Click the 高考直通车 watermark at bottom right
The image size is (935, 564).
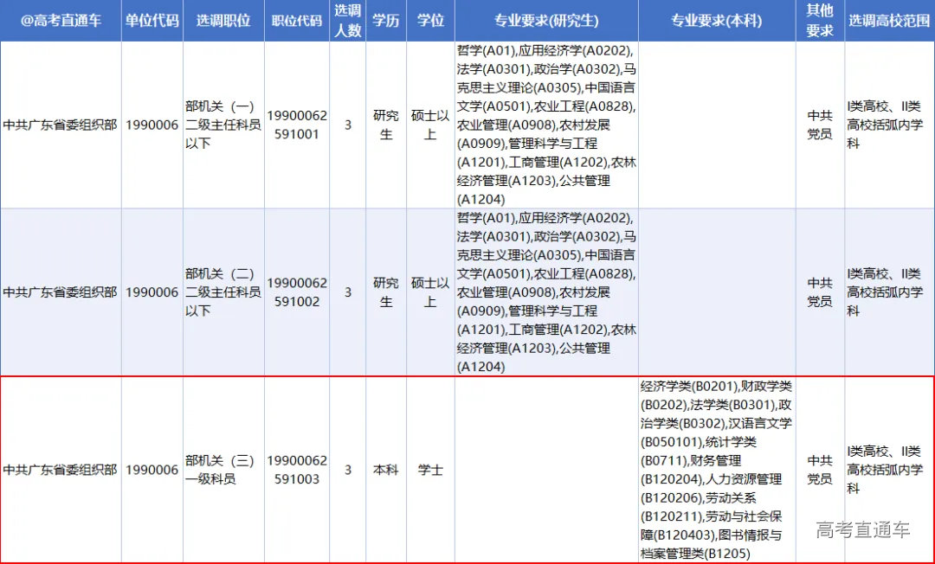tap(862, 529)
